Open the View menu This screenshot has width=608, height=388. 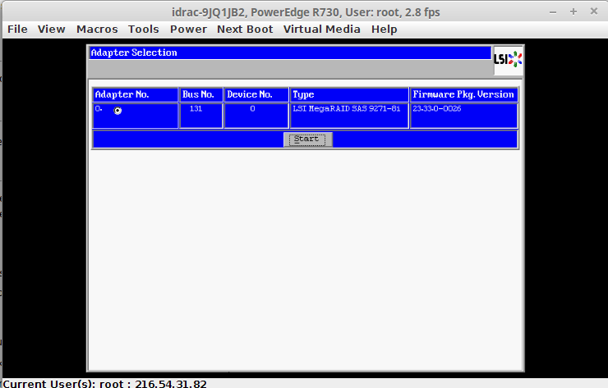pyautogui.click(x=52, y=29)
